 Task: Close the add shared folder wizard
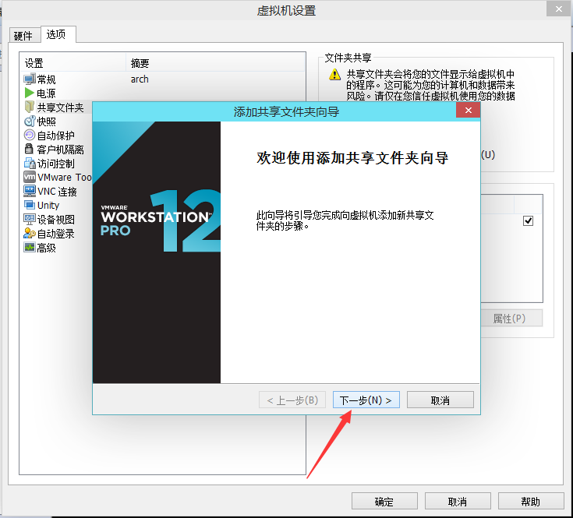tap(468, 111)
